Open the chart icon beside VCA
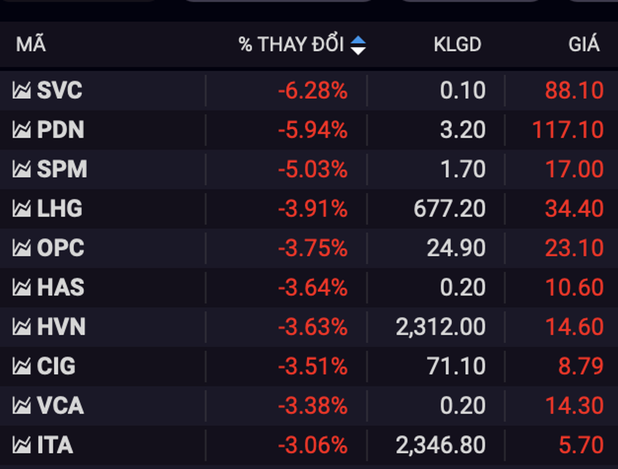This screenshot has width=618, height=469. coord(21,406)
